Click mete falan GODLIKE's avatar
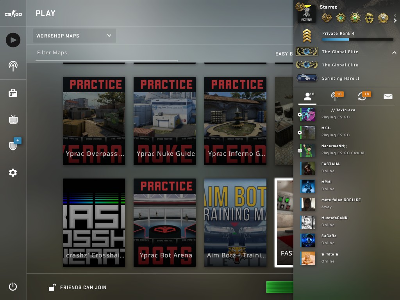Viewport: 400px width, 300px height. [308, 204]
